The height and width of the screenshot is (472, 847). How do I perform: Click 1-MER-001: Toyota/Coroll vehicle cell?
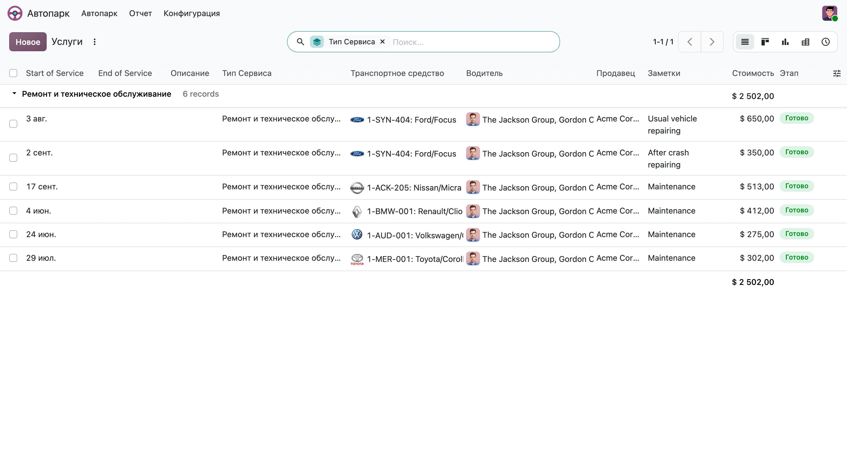(x=415, y=259)
